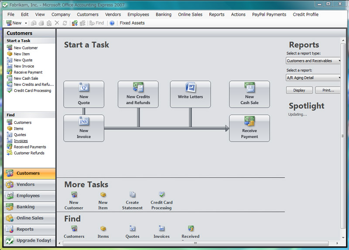The image size is (349, 250).
Task: Switch to the Employees navigation pane
Action: [30, 196]
